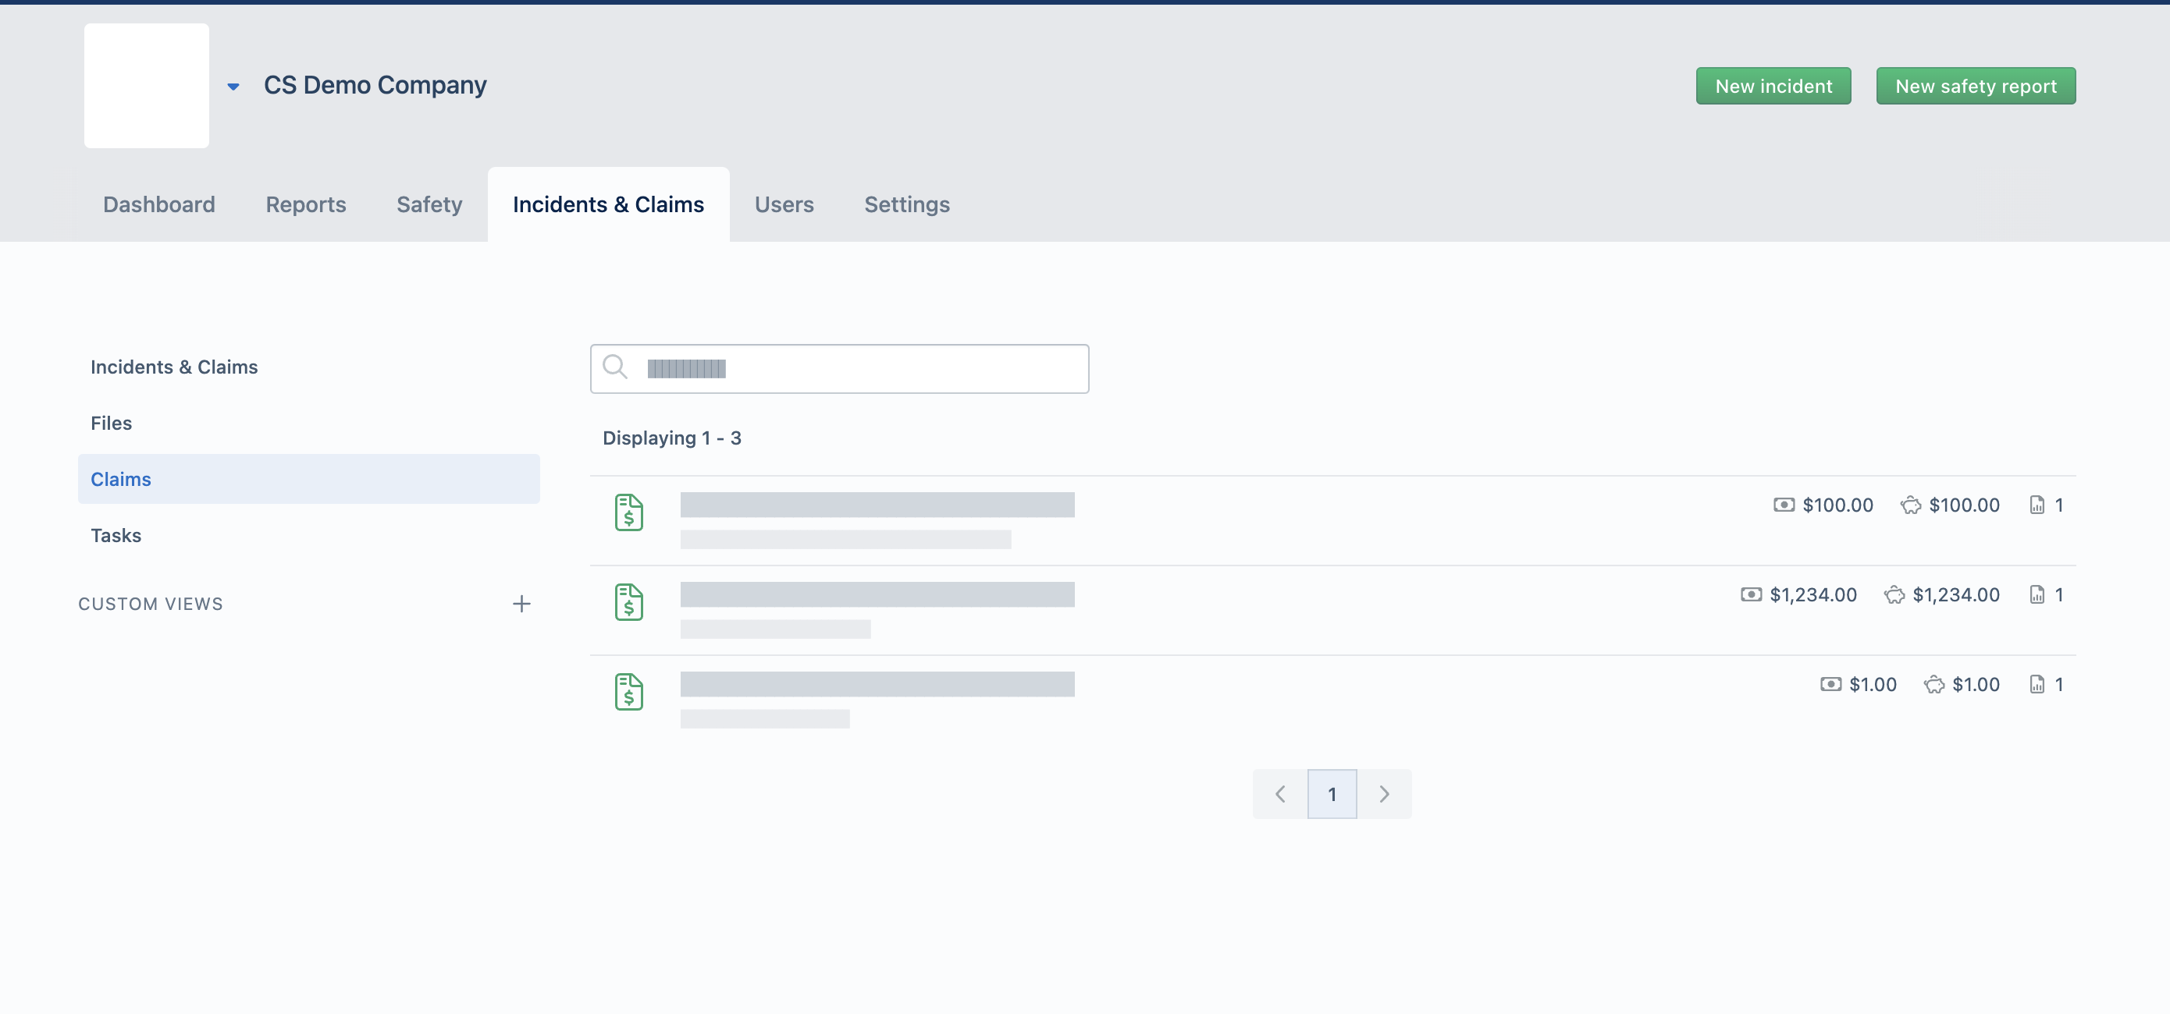The height and width of the screenshot is (1014, 2170).
Task: Open the Files section in the sidebar
Action: point(111,424)
